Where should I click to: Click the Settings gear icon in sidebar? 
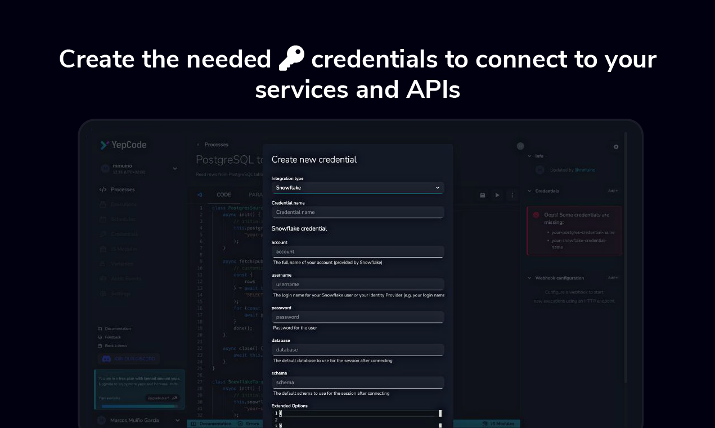(102, 293)
